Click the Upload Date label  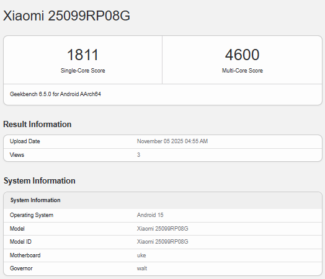[x=25, y=141]
